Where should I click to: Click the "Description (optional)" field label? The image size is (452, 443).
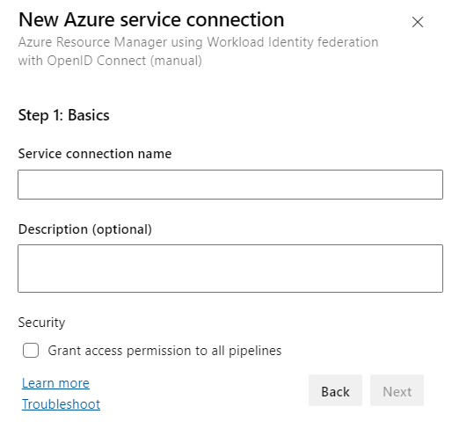(x=85, y=229)
